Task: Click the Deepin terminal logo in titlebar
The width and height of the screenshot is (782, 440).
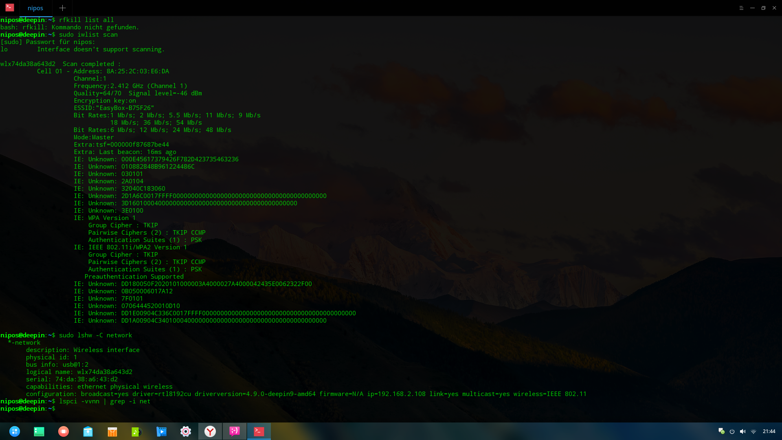Action: (9, 7)
